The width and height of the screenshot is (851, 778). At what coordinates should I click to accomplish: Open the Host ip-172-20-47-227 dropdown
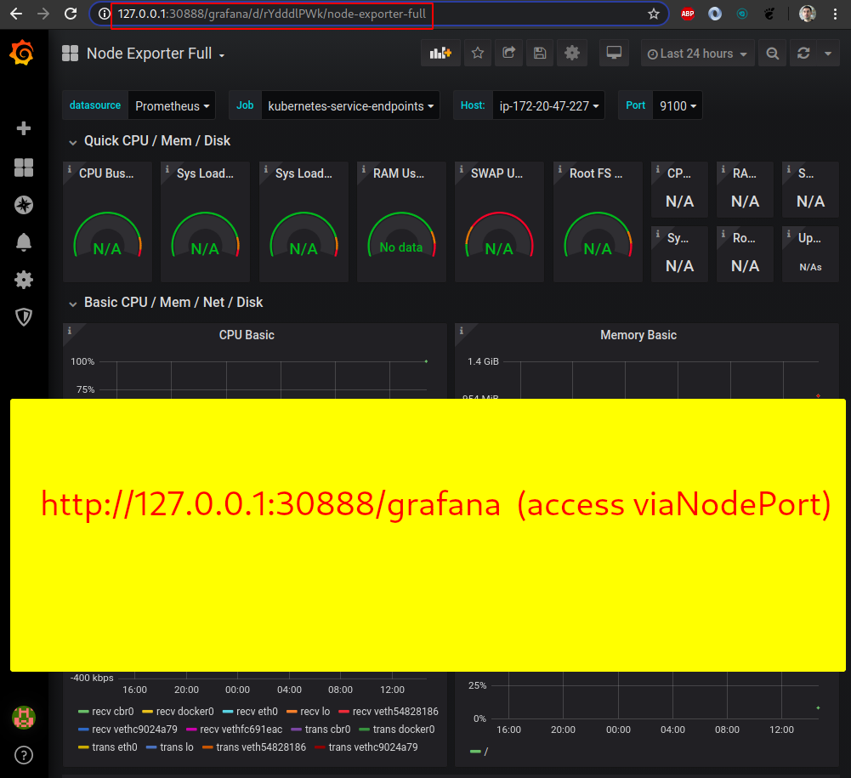pos(548,106)
